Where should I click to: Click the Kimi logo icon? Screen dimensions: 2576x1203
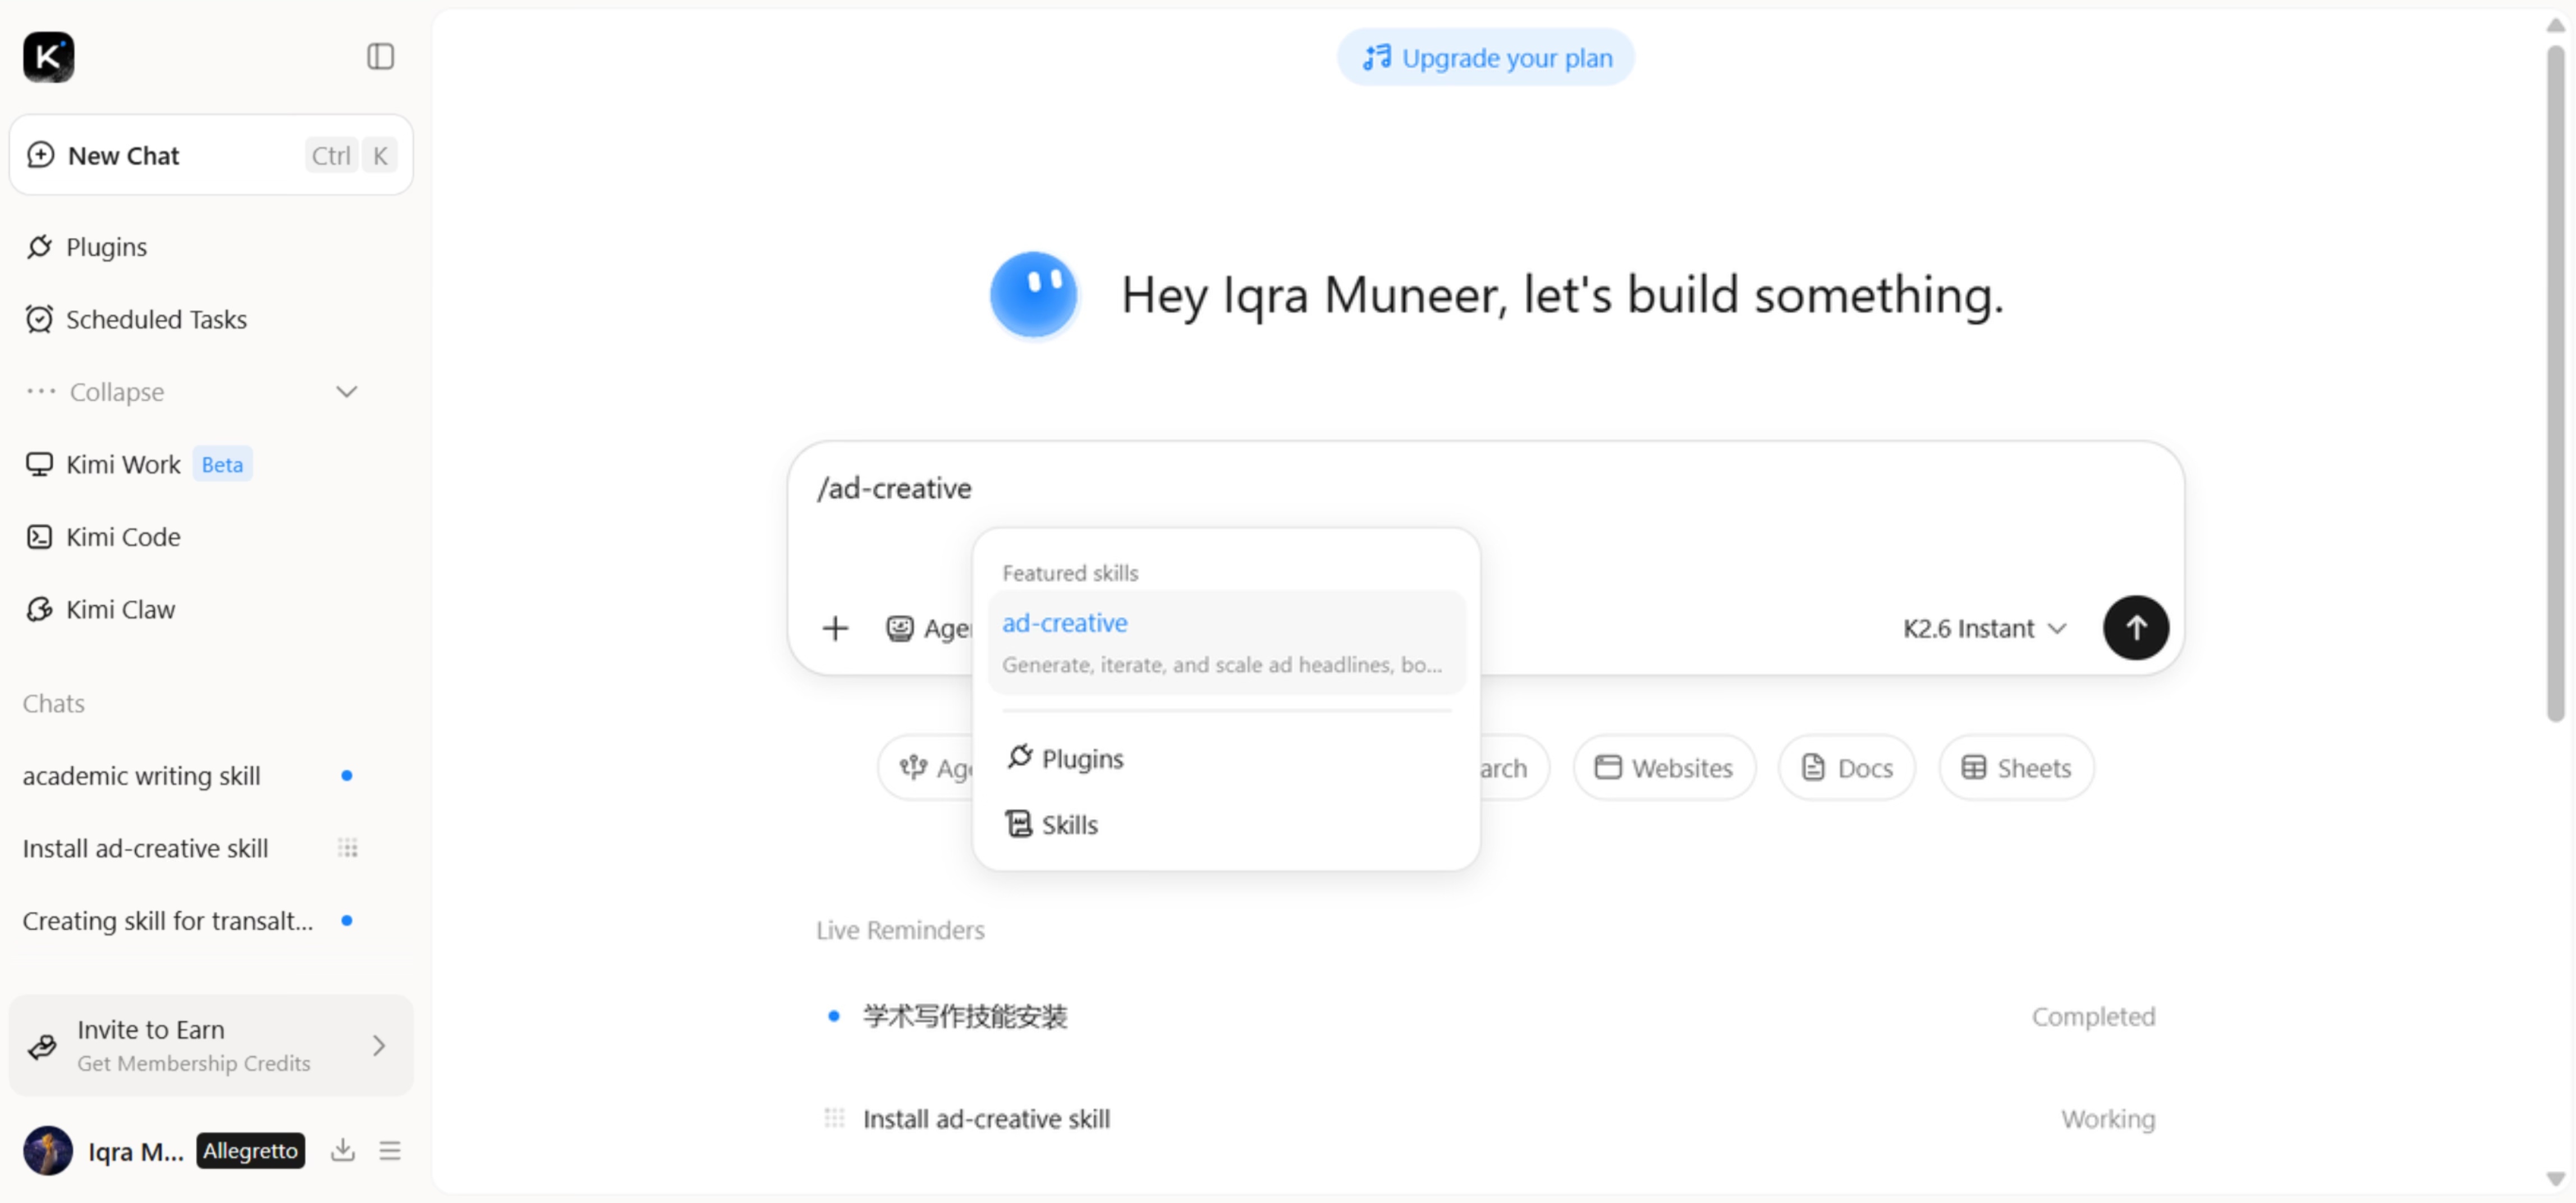[x=48, y=57]
